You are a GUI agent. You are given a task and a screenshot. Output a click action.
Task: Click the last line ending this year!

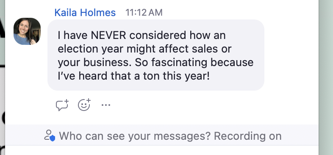click(x=133, y=76)
